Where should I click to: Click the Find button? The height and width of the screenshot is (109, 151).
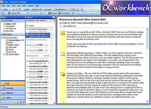click(72, 9)
